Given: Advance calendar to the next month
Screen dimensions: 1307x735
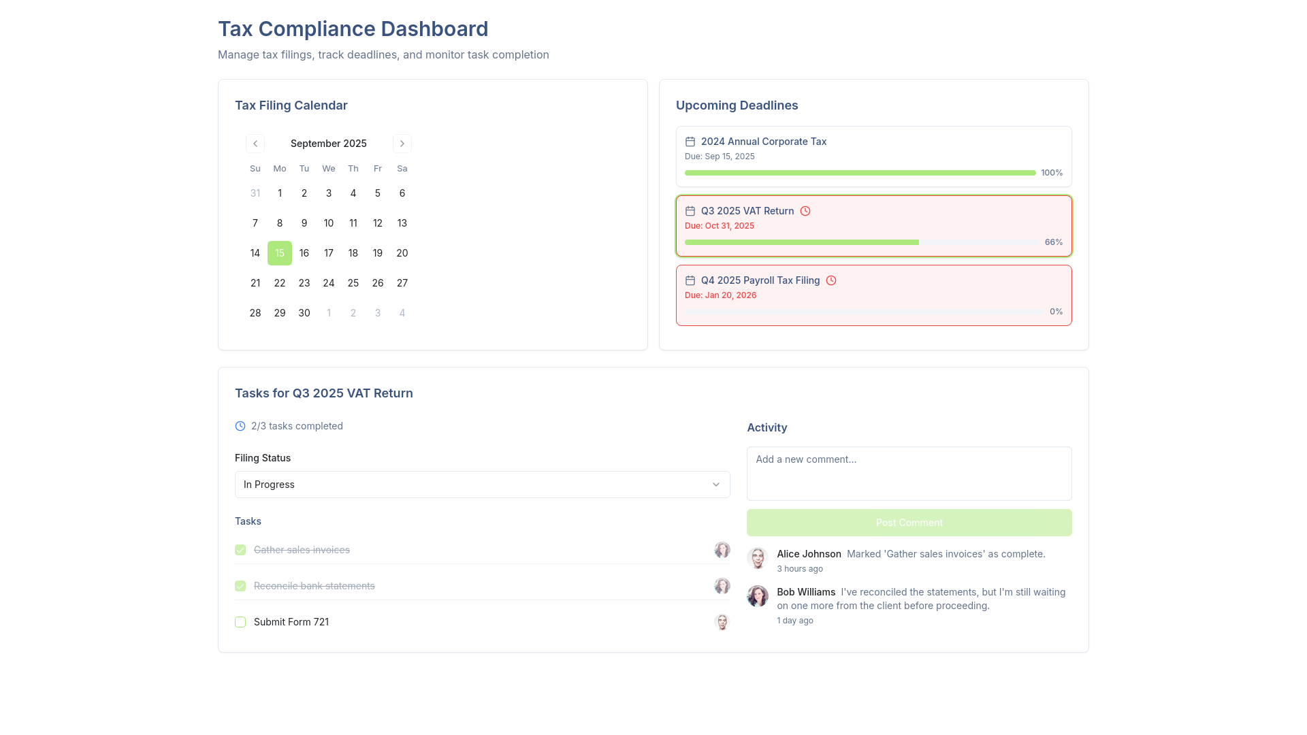Looking at the screenshot, I should [x=402, y=144].
